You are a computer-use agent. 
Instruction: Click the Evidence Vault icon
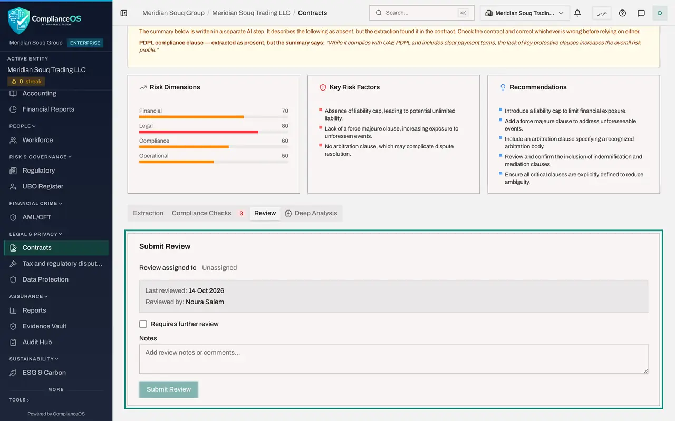click(x=13, y=326)
